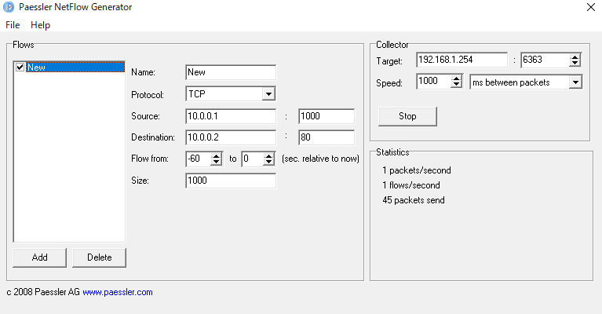Increase the Speed value

457,78
